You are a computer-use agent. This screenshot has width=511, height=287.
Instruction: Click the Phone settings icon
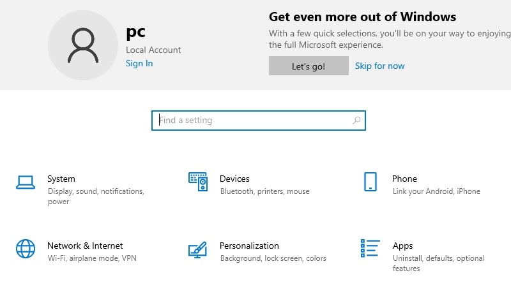pos(370,182)
